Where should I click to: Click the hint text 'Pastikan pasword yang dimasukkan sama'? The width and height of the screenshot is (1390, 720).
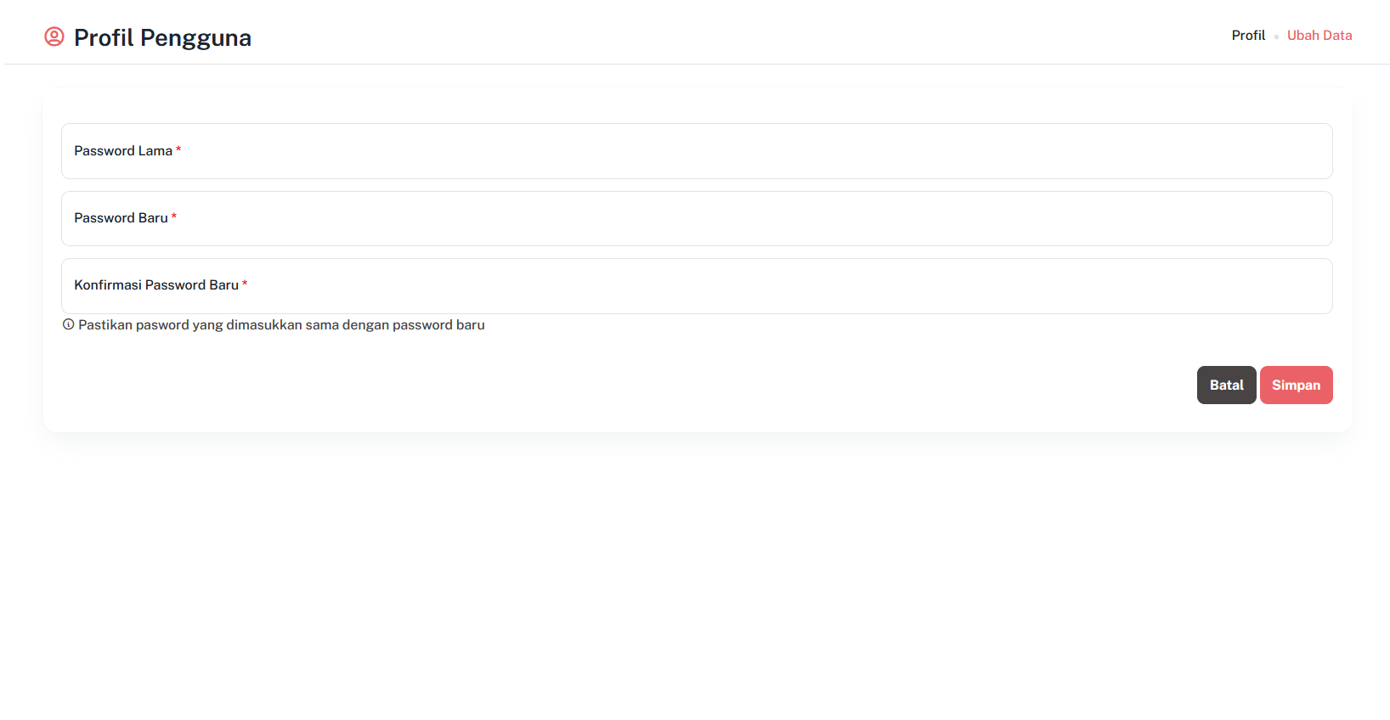pos(208,325)
